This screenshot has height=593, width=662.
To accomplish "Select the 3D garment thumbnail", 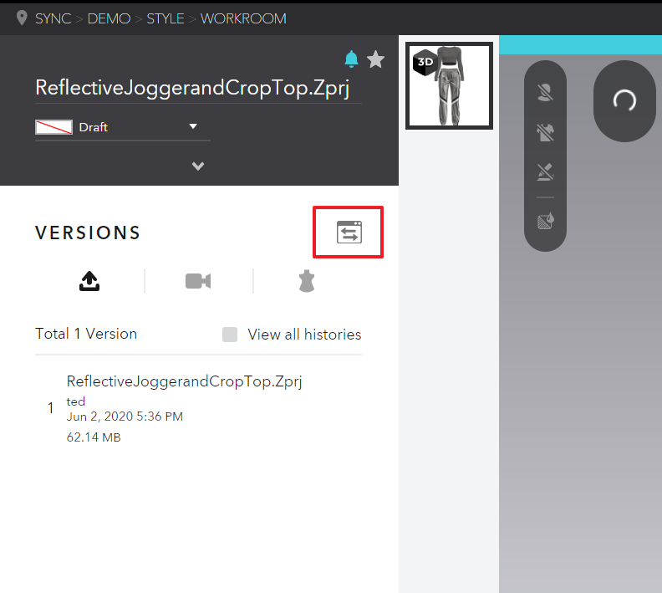I will pos(449,86).
